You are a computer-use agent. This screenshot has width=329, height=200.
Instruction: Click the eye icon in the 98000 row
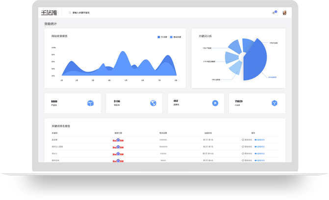[x=255, y=160]
